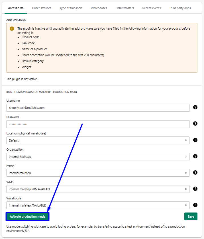The image size is (204, 239).
Task: Click the WMS help question mark icon
Action: (195, 189)
